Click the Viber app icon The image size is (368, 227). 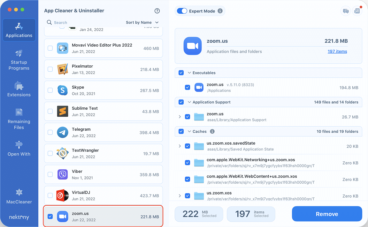[x=62, y=174]
